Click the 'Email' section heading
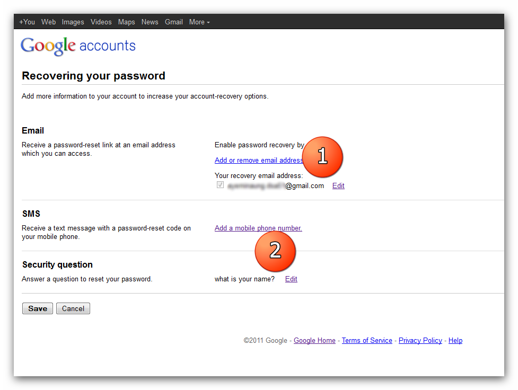 coord(33,131)
